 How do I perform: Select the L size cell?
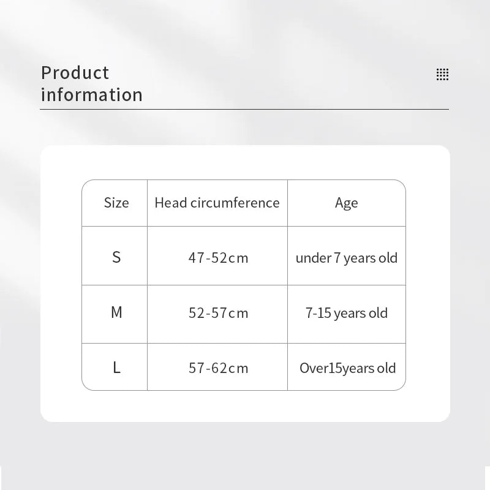pyautogui.click(x=116, y=367)
